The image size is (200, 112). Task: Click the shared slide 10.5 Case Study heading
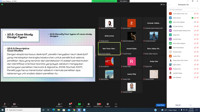click(20, 36)
